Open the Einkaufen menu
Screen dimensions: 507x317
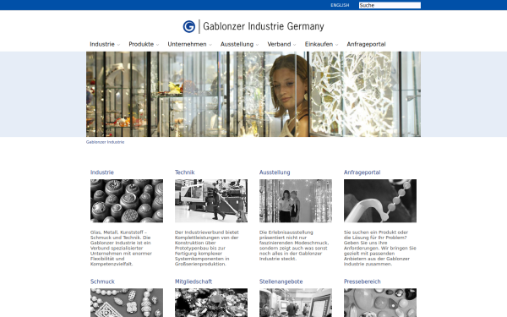point(319,44)
